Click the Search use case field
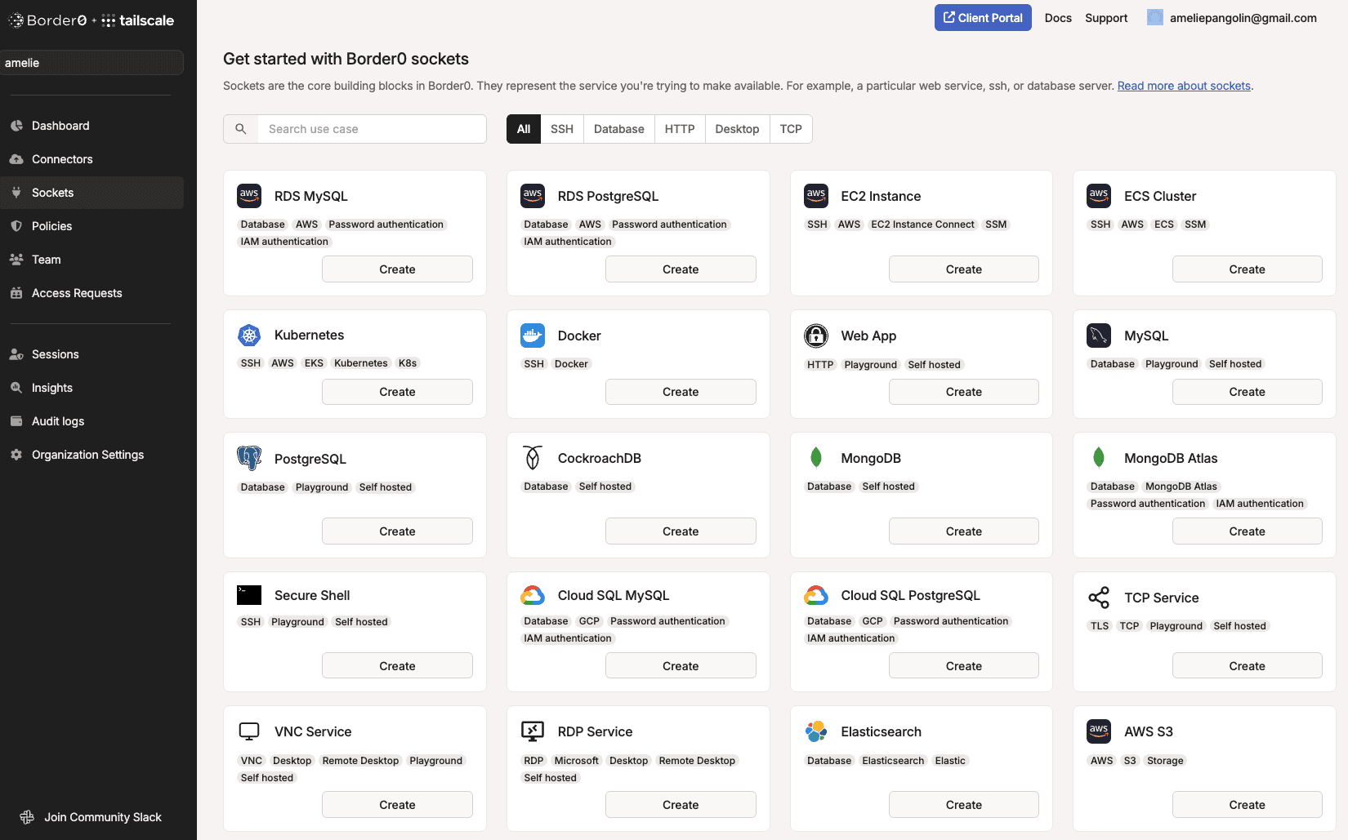Screen dimensions: 1348x840 (x=372, y=129)
